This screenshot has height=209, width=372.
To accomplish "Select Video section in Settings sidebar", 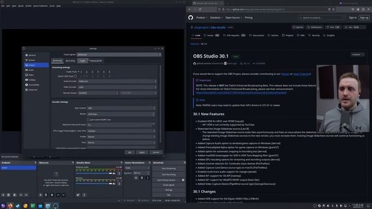I will pyautogui.click(x=36, y=75).
